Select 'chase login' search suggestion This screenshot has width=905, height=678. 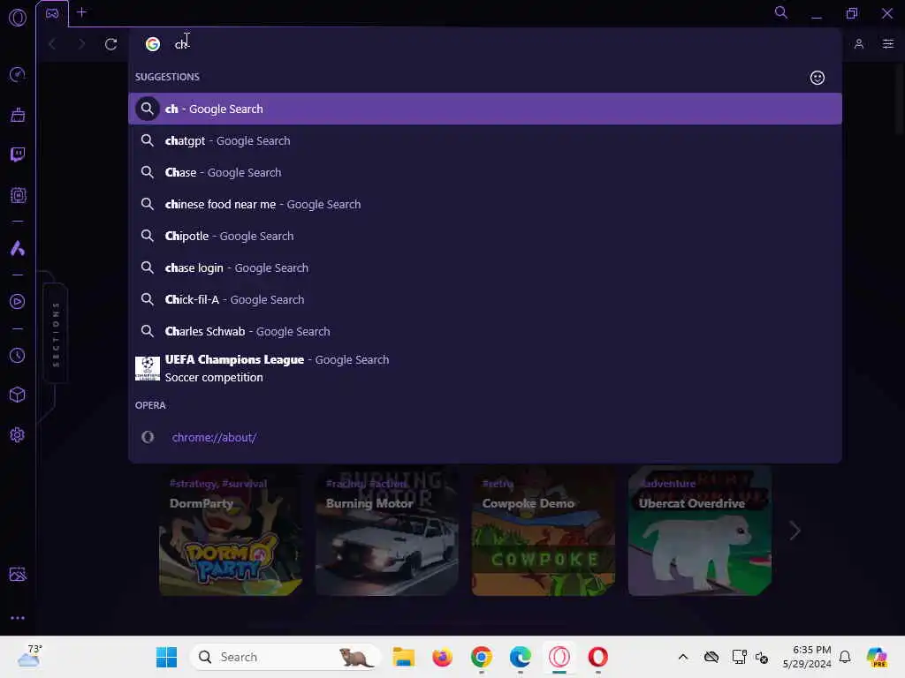click(485, 267)
